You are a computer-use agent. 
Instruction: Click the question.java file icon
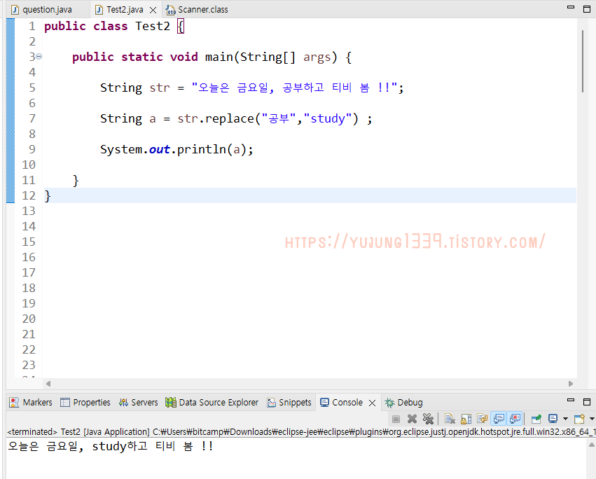(x=15, y=10)
